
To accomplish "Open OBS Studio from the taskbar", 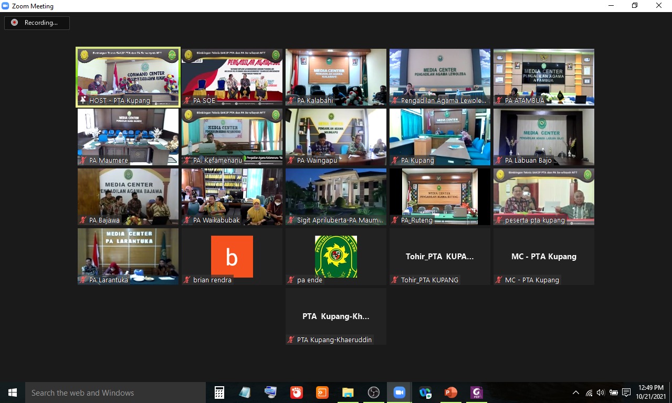I will coord(374,393).
